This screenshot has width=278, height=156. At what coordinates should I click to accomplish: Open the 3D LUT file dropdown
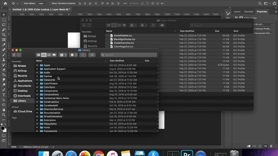pos(263,24)
